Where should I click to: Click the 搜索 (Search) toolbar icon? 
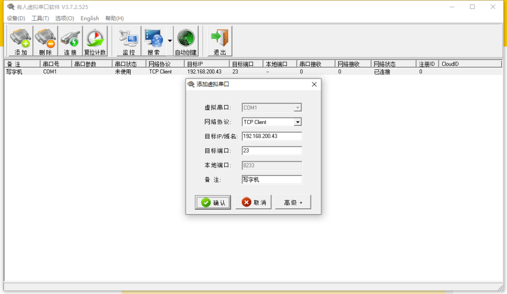coord(153,41)
